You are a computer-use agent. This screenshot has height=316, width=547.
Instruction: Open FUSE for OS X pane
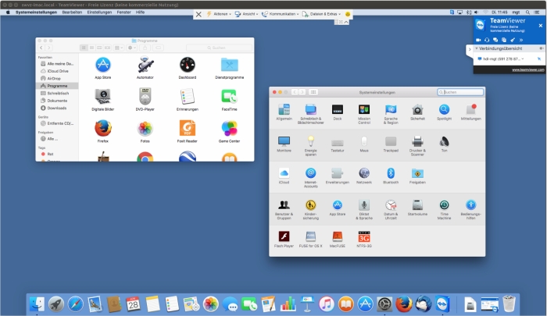[310, 240]
